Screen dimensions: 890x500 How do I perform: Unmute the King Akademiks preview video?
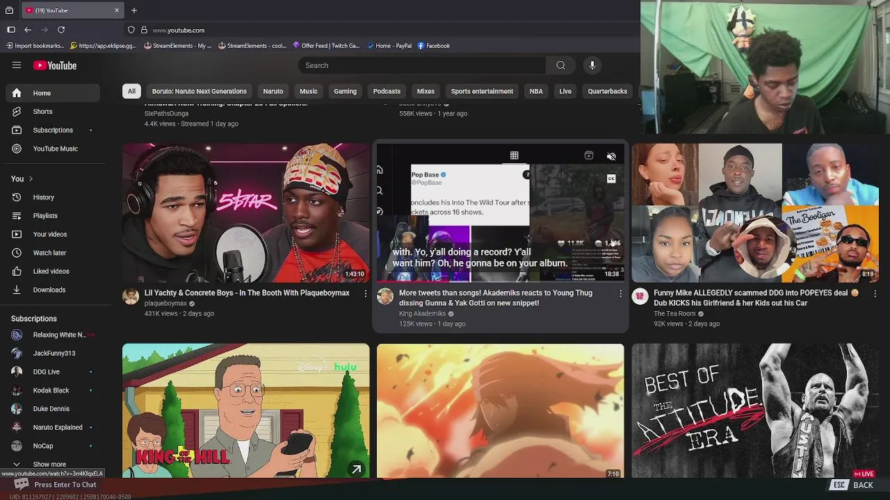(x=611, y=156)
